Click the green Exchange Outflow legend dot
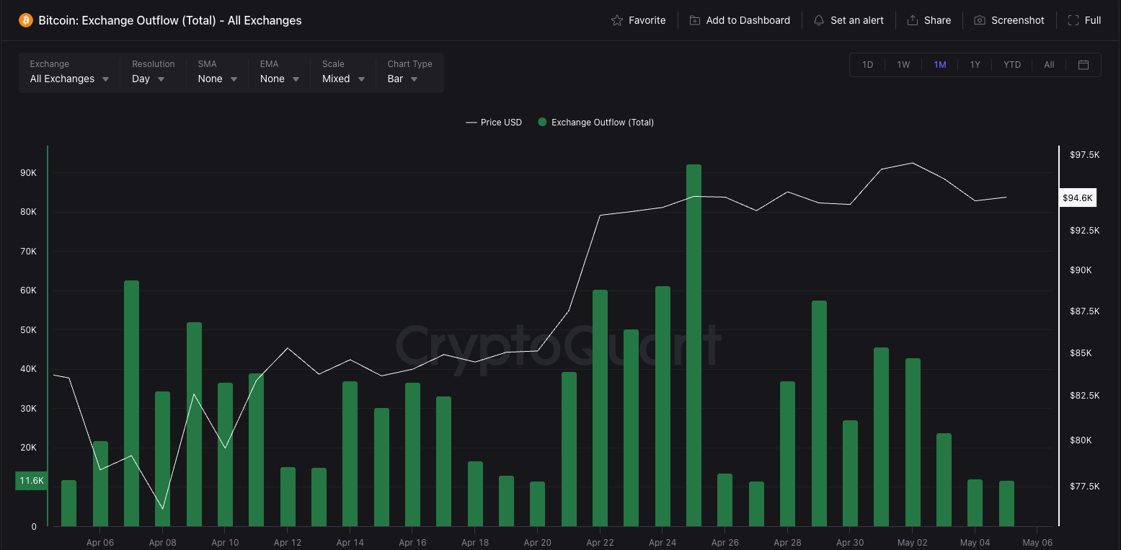Viewport: 1121px width, 550px height. [x=542, y=123]
